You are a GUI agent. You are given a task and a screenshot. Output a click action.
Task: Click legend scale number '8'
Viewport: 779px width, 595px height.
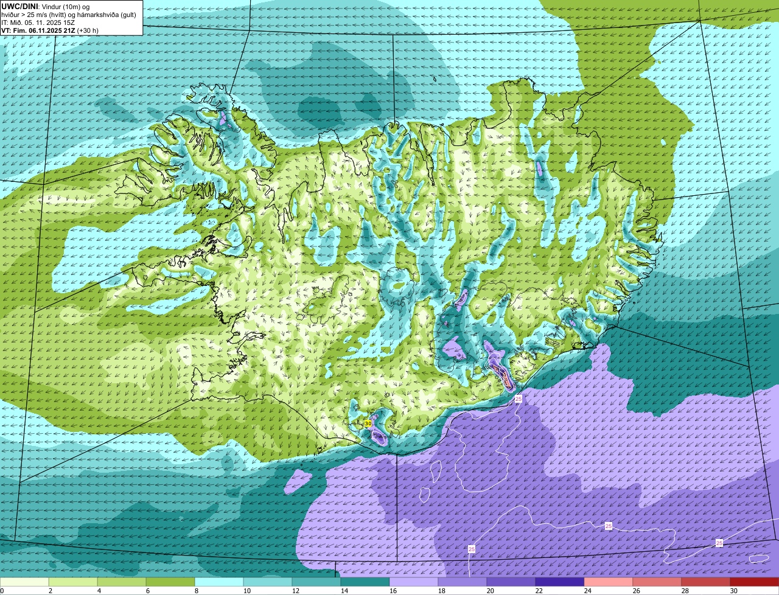pos(196,591)
